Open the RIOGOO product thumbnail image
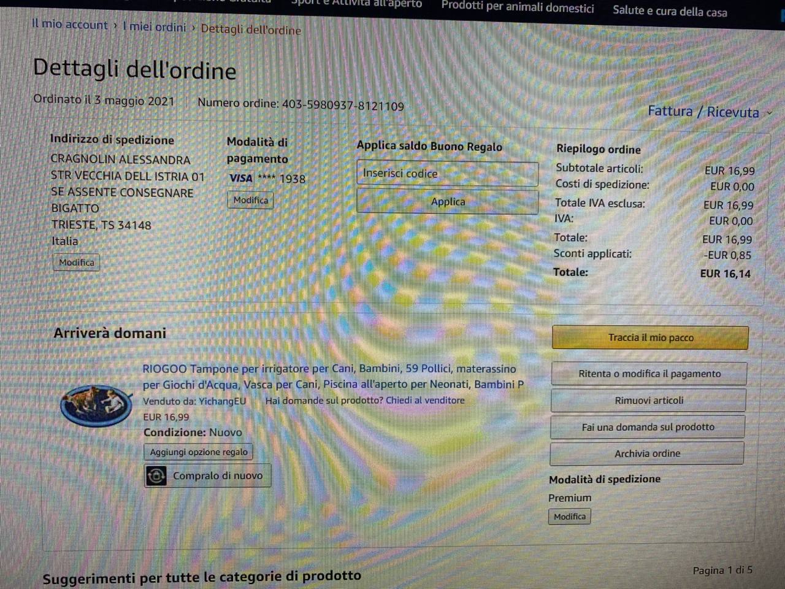The image size is (785, 589). pyautogui.click(x=96, y=405)
